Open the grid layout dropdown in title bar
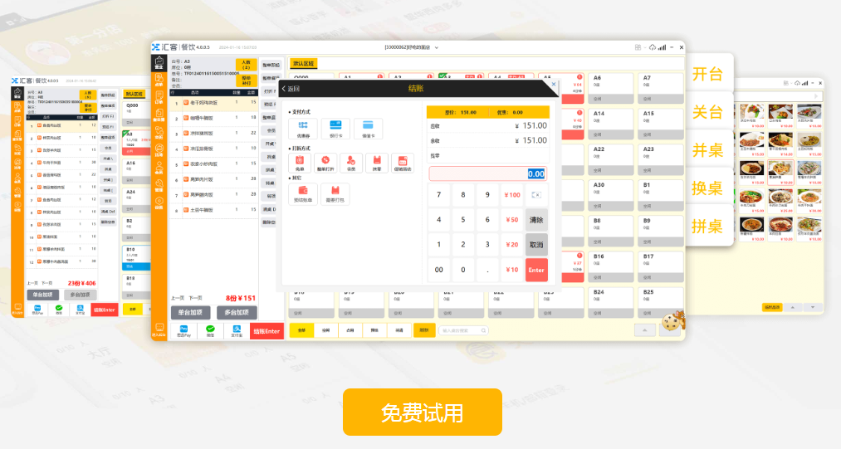This screenshot has width=841, height=449. pos(638,47)
